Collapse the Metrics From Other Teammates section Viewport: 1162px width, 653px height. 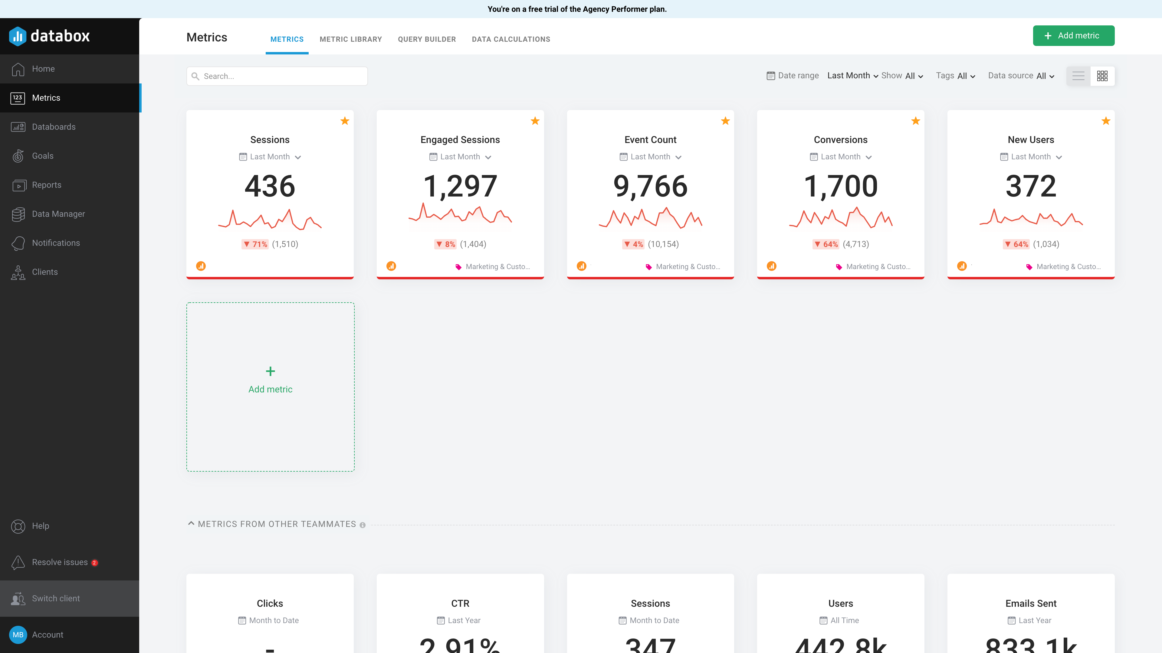coord(191,524)
